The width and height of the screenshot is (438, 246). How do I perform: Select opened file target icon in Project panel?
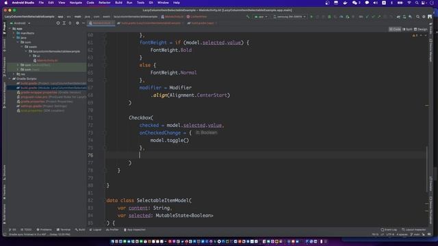(x=58, y=23)
